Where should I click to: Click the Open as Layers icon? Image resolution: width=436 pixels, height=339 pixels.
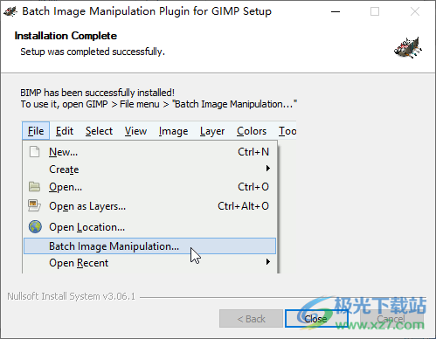(x=34, y=205)
